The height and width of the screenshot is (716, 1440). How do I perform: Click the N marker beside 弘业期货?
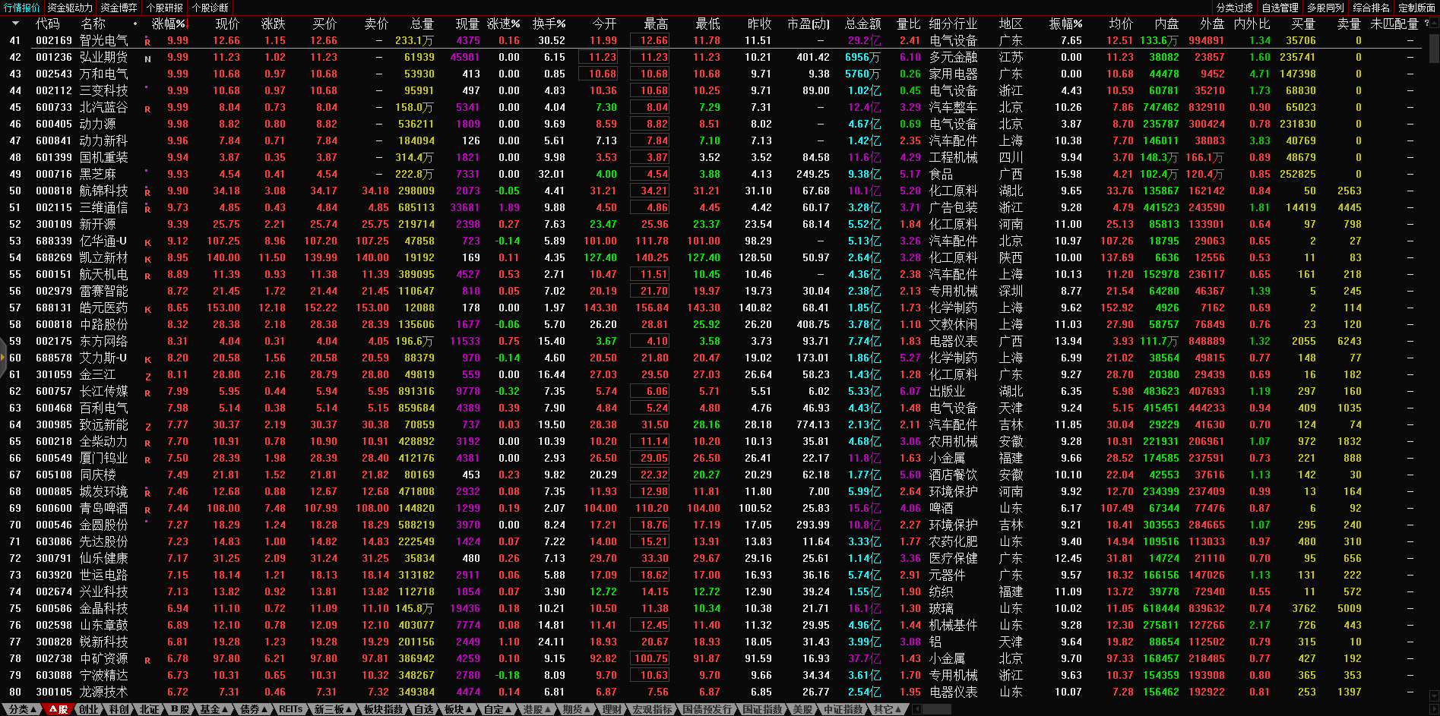coord(147,58)
